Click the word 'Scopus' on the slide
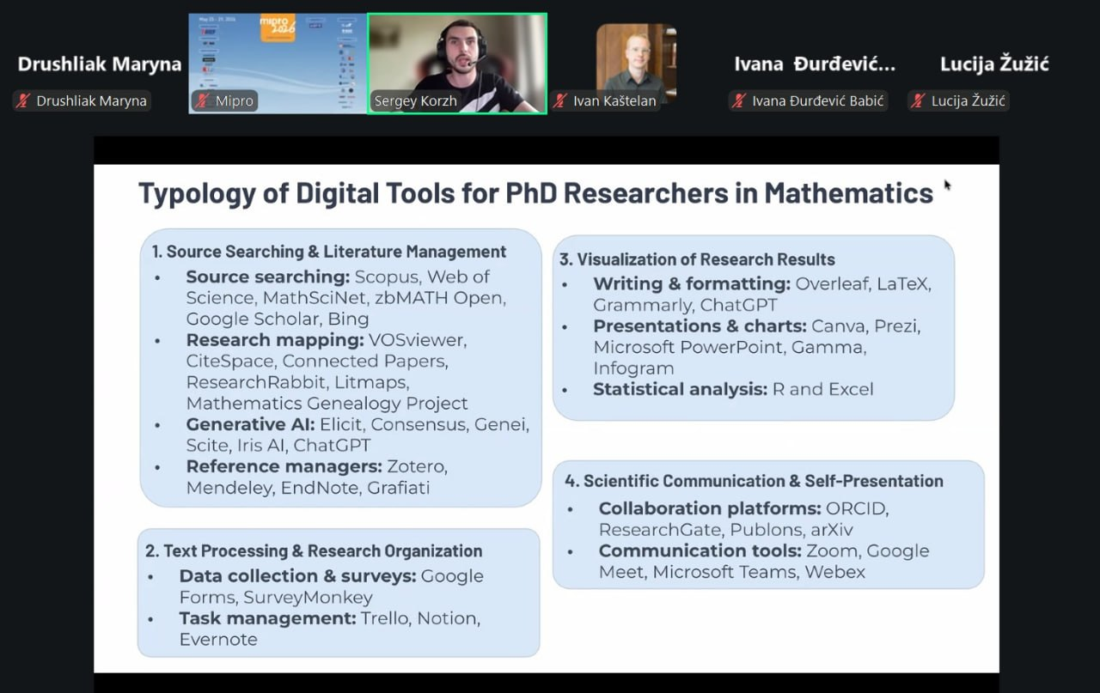1100x693 pixels. [x=385, y=277]
